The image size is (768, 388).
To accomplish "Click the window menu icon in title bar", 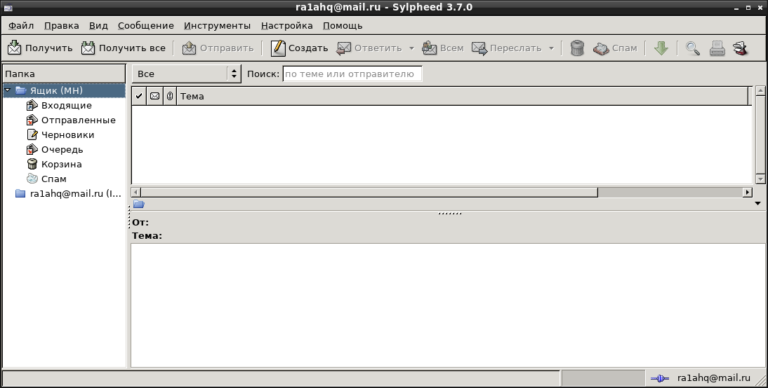I will click(x=8, y=7).
